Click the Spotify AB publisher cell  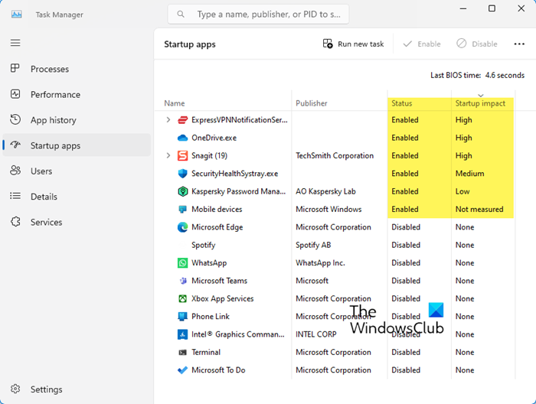[x=313, y=245]
